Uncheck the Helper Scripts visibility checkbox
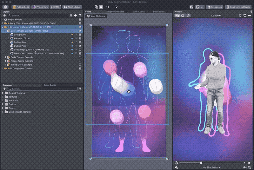 [80, 20]
